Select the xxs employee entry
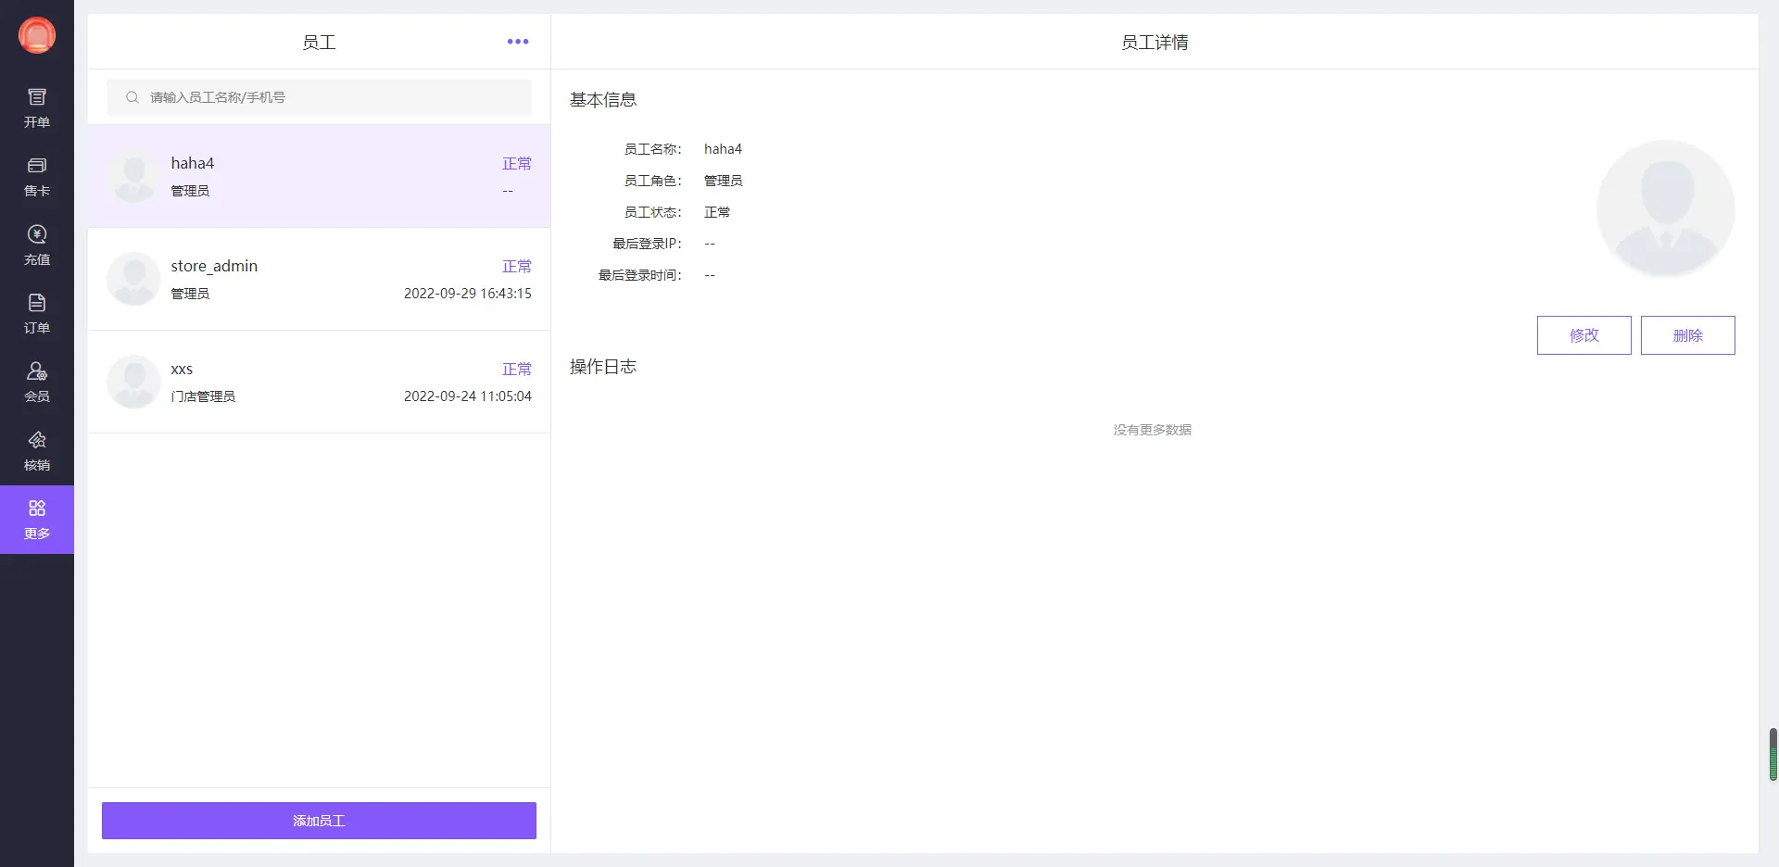The image size is (1779, 867). pos(319,382)
